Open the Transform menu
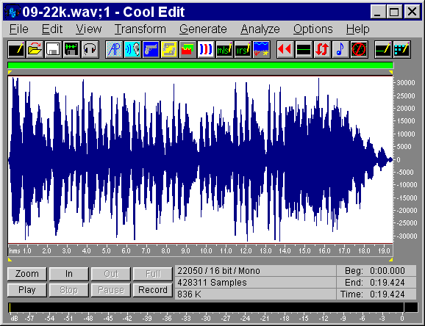This screenshot has height=326, width=425. [140, 29]
